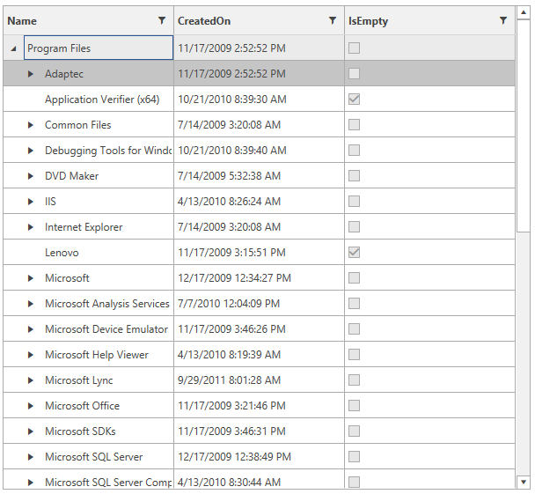Toggle IsEmpty checkbox for Microsoft Lync
This screenshot has height=494, width=535.
(x=354, y=380)
